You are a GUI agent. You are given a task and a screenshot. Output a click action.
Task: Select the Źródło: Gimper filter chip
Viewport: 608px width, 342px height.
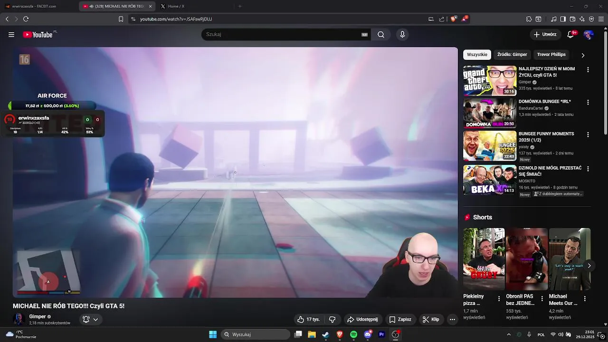click(x=512, y=55)
